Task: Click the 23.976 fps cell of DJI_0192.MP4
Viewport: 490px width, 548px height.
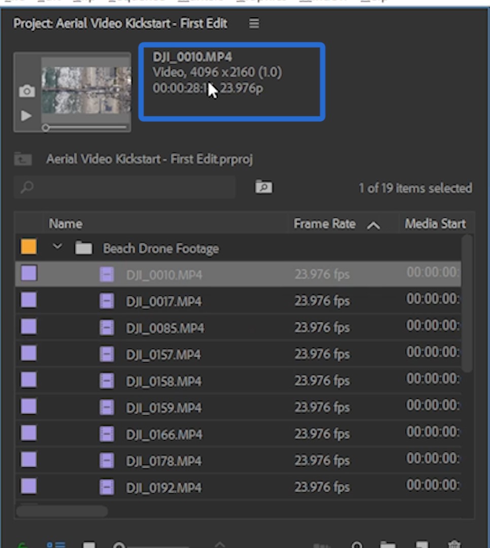Action: coord(322,487)
